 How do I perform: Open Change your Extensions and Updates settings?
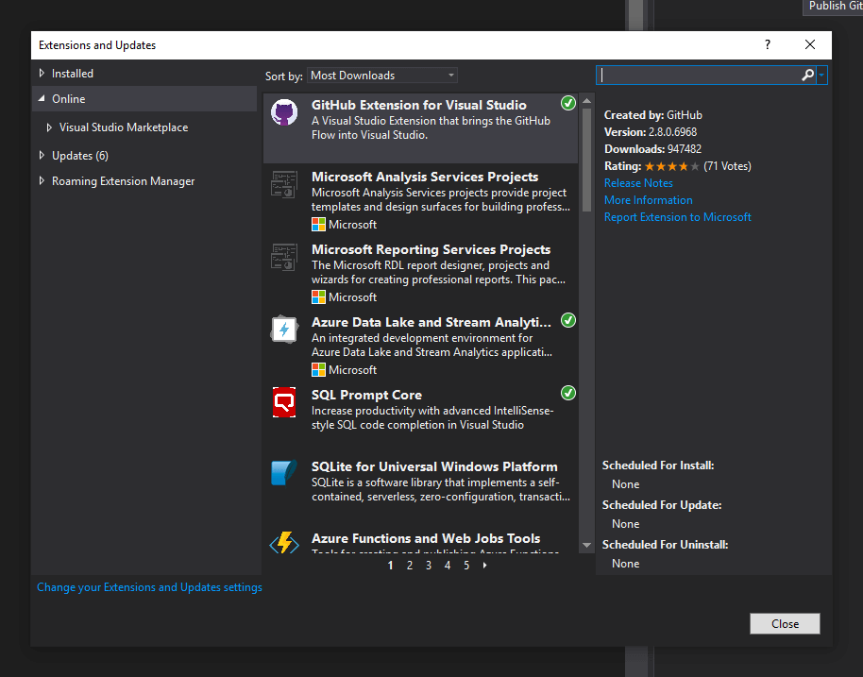(x=149, y=587)
